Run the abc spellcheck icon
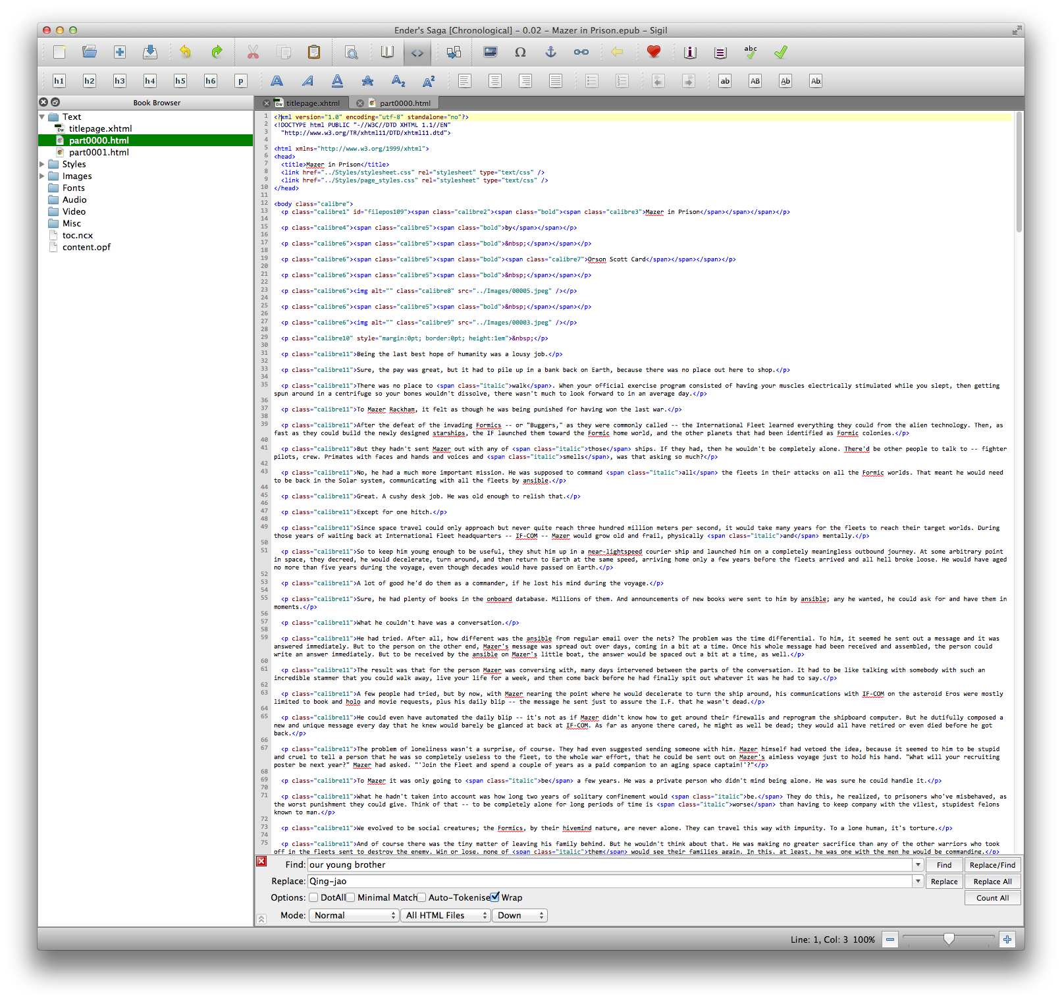Image resolution: width=1062 pixels, height=1002 pixels. [751, 52]
